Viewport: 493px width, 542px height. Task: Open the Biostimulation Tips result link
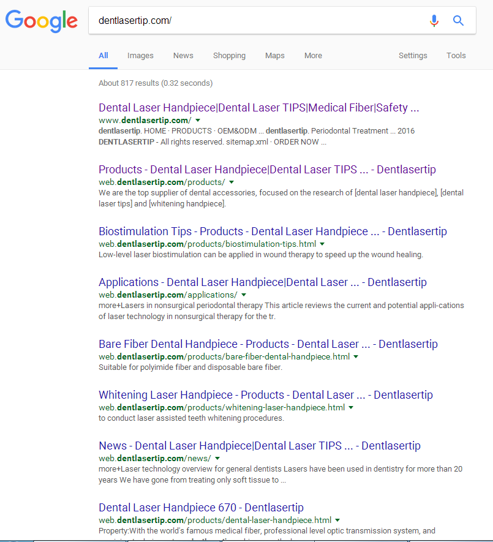coord(273,231)
